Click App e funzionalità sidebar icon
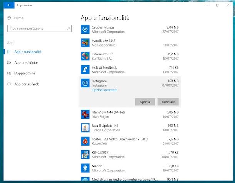The width and height of the screenshot is (235, 183). (9, 52)
